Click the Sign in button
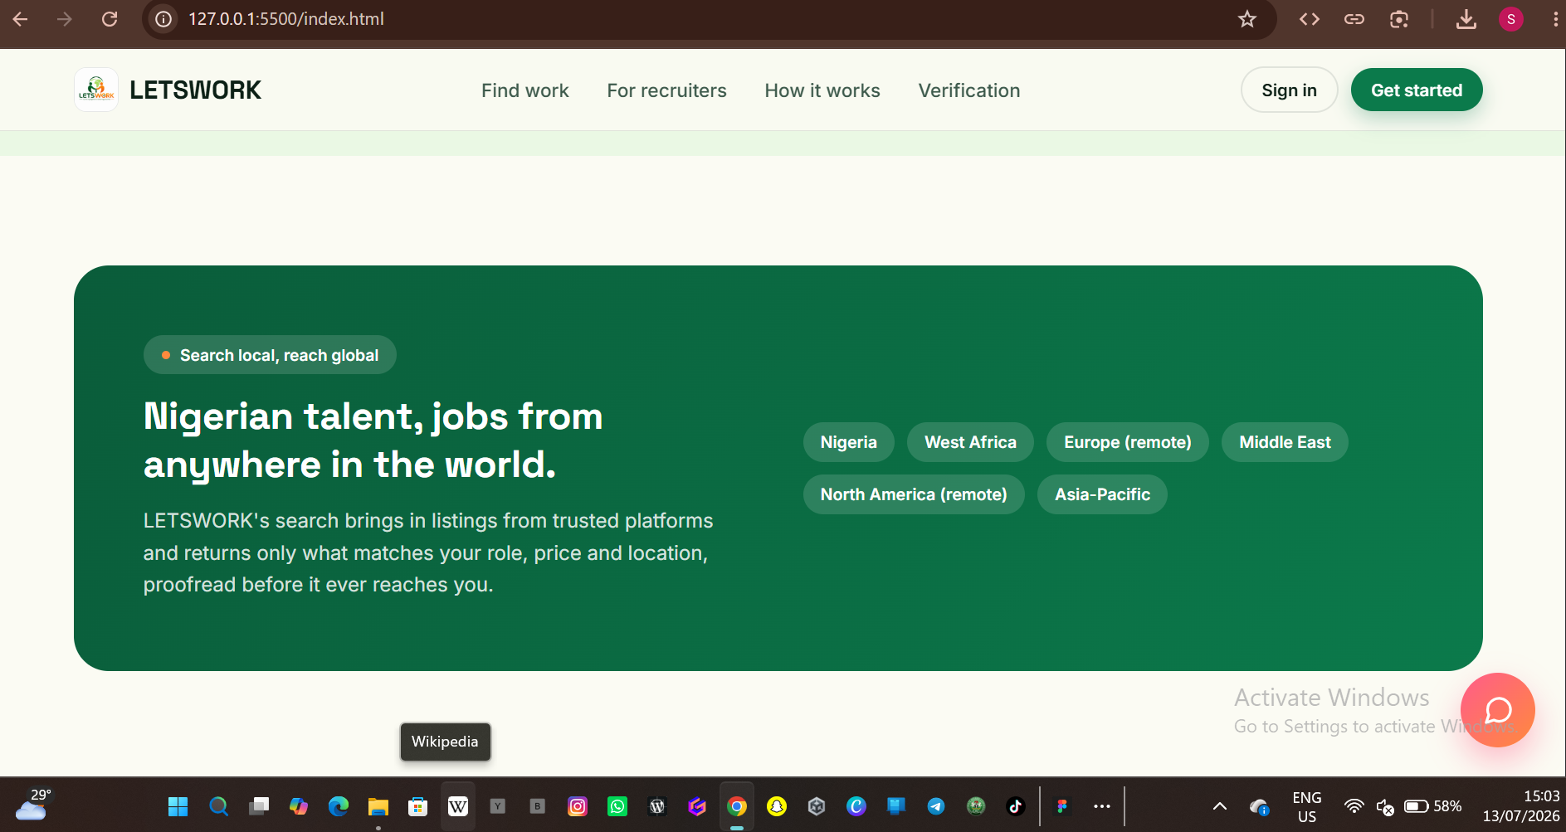 [x=1289, y=90]
